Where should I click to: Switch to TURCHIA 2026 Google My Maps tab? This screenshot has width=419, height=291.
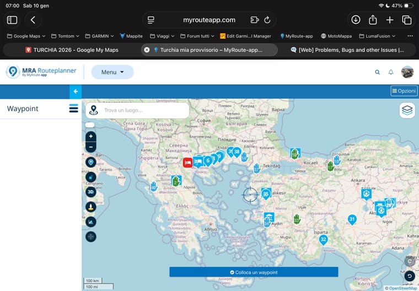(72, 50)
